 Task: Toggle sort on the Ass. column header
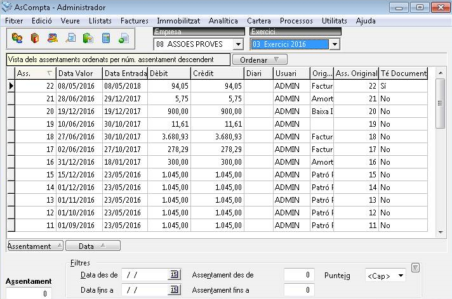35,73
